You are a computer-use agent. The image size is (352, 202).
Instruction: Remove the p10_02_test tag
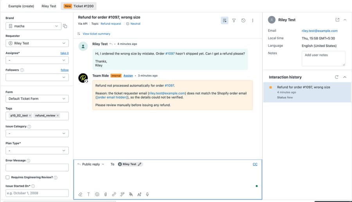pyautogui.click(x=30, y=115)
